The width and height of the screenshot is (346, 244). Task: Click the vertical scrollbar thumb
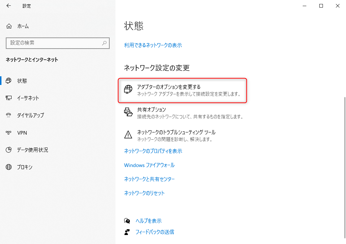click(x=345, y=167)
